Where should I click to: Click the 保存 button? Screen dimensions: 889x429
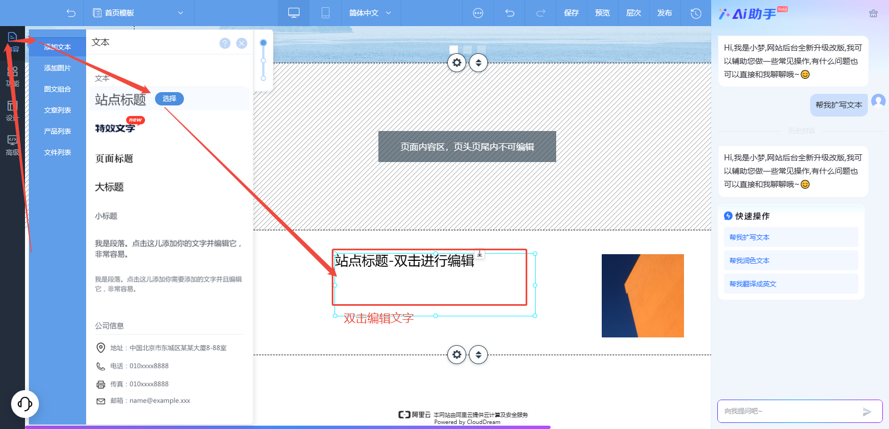pyautogui.click(x=571, y=13)
